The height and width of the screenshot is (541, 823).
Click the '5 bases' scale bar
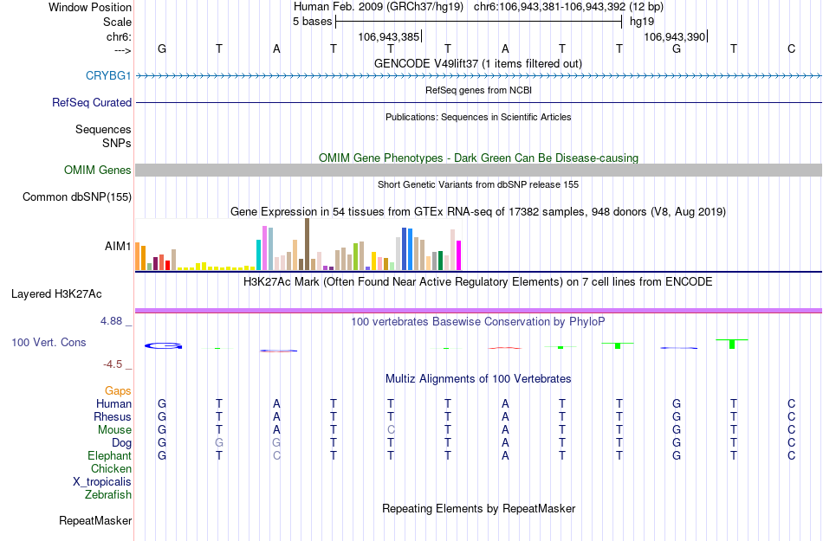point(478,22)
